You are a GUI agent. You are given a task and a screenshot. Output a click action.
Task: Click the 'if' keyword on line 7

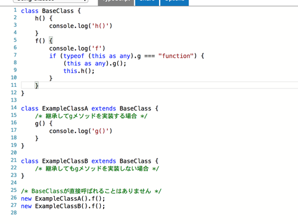point(52,56)
